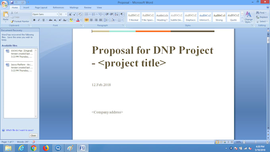Viewport: 270px width, 152px height.
Task: Zoom out with minus button
Action: 244,142
